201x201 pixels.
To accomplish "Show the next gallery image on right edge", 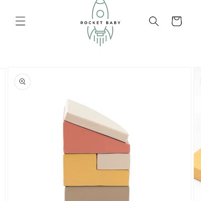I will pyautogui.click(x=197, y=134).
